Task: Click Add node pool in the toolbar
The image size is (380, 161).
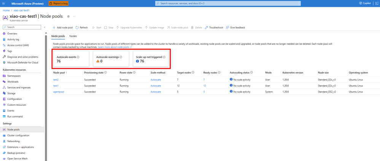Action: tap(62, 28)
